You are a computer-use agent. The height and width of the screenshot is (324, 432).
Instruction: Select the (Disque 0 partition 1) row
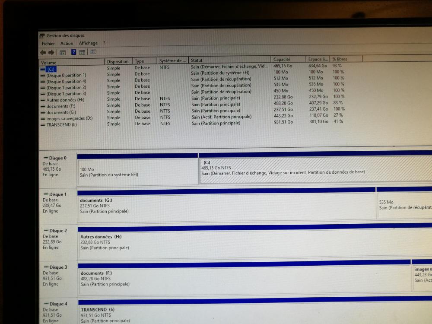(x=66, y=75)
